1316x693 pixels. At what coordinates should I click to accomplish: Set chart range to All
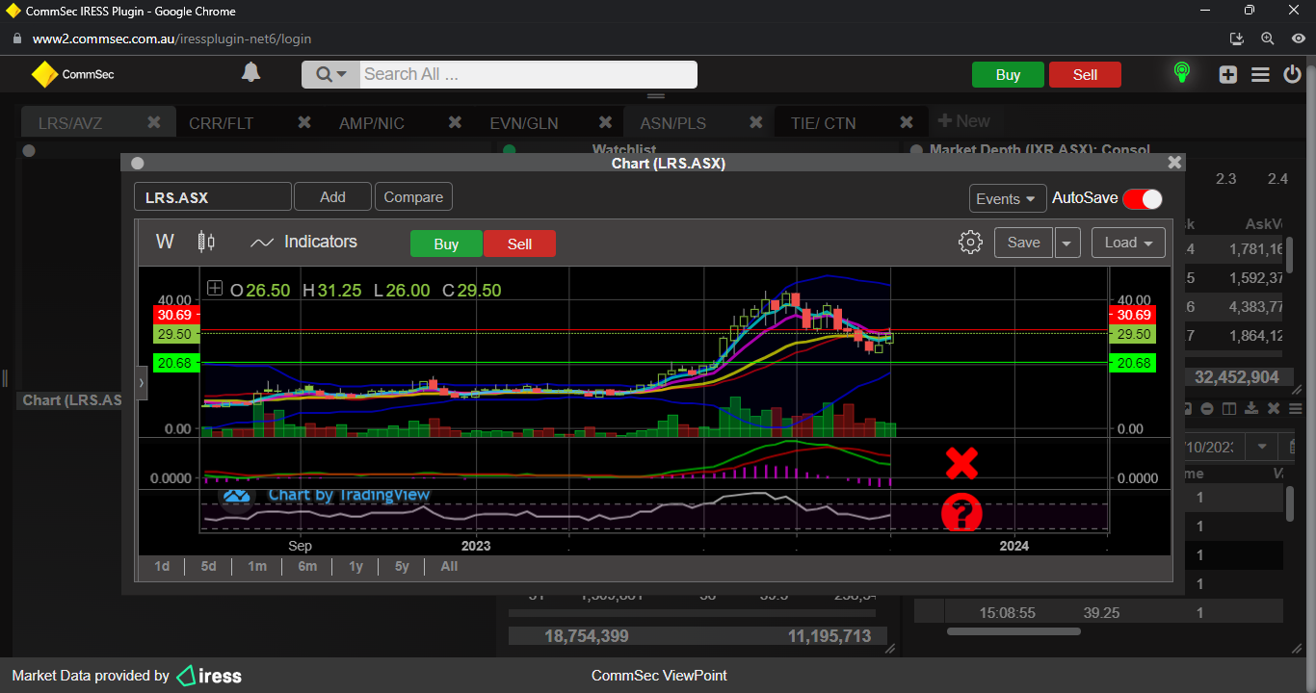pyautogui.click(x=449, y=566)
